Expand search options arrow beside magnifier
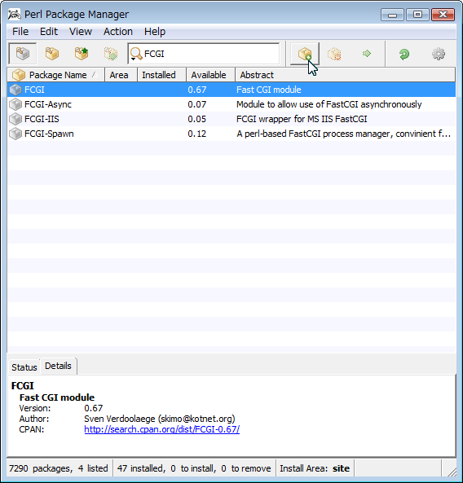 click(133, 59)
